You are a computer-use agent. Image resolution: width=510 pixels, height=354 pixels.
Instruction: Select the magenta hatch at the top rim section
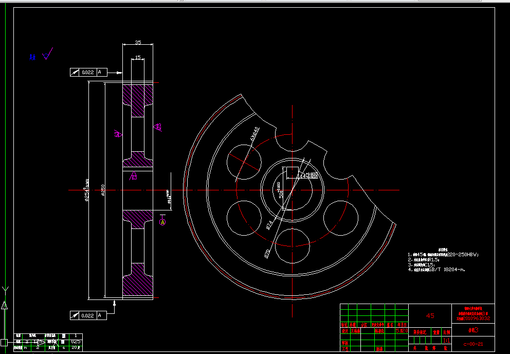(x=138, y=101)
